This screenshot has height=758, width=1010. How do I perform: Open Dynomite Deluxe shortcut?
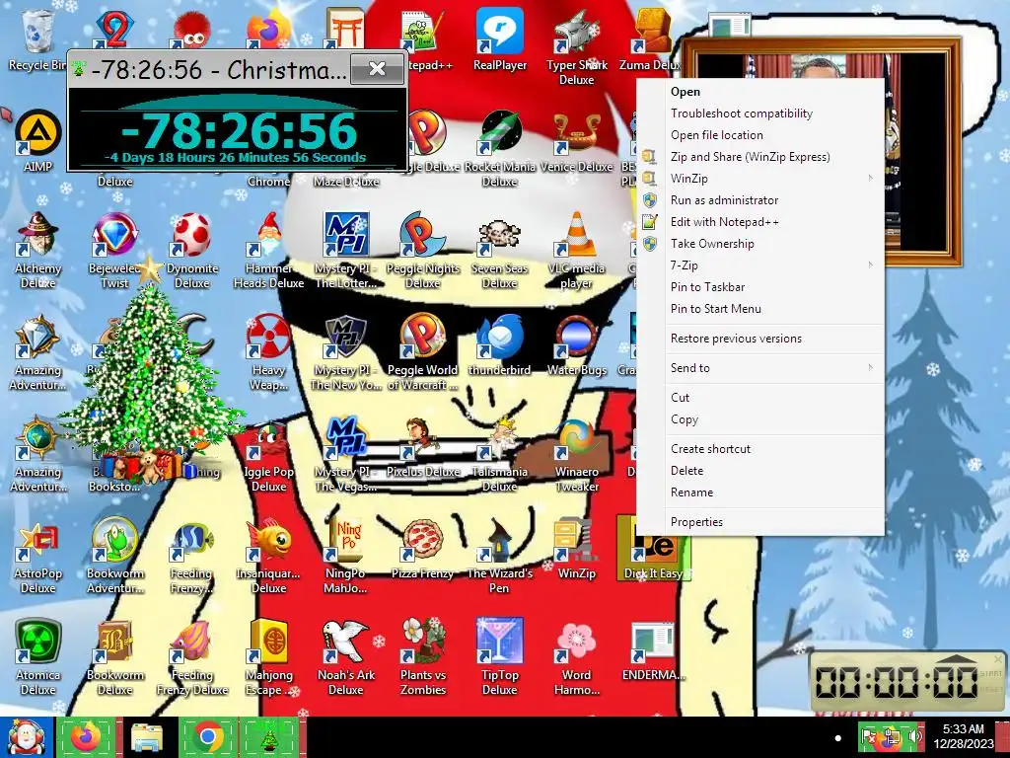pyautogui.click(x=192, y=250)
